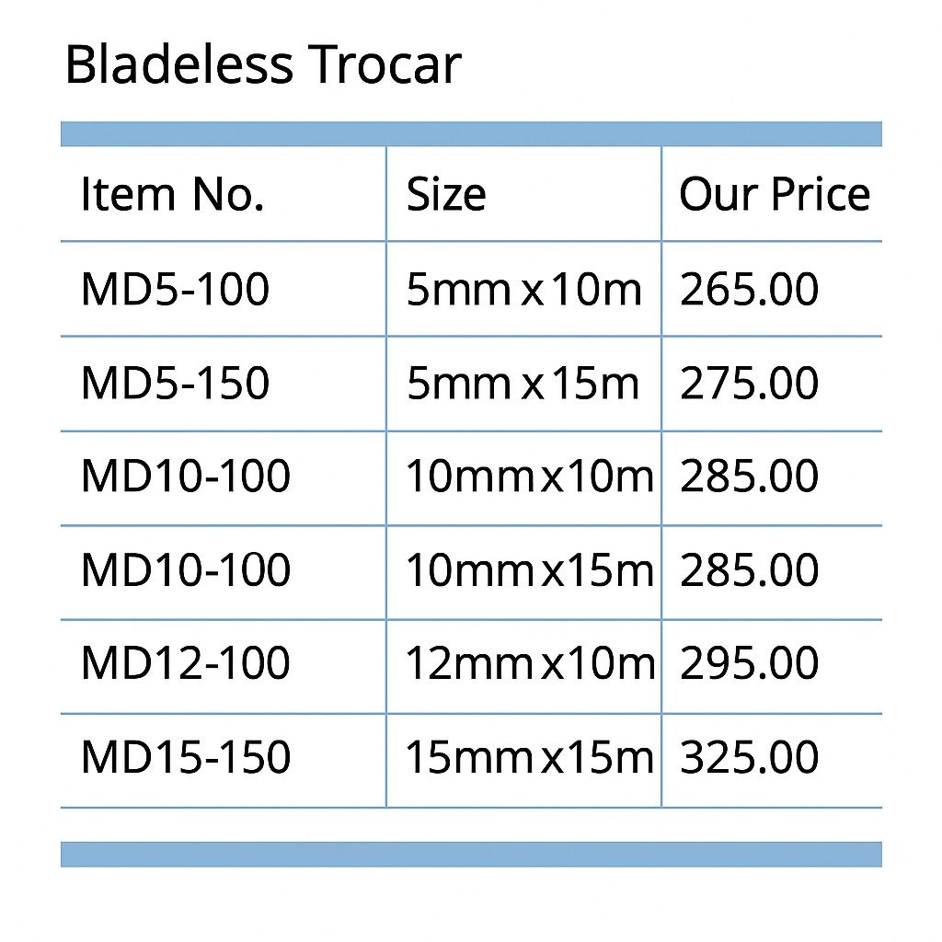Click the 10mm x 10m size cell
Screen dimensions: 942x942
click(x=529, y=477)
